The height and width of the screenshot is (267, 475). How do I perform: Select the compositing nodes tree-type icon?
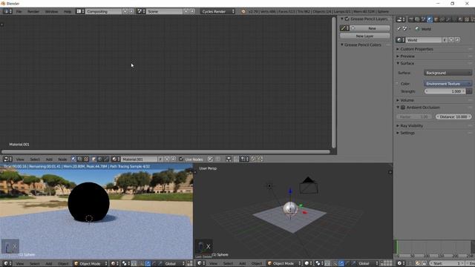[x=79, y=159]
